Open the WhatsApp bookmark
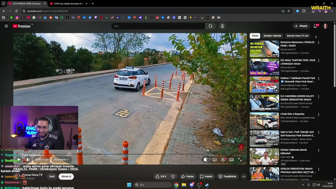336x189 pixels. 62,18
